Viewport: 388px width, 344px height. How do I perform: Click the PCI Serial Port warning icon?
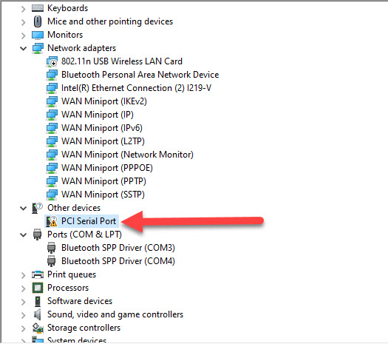[52, 221]
